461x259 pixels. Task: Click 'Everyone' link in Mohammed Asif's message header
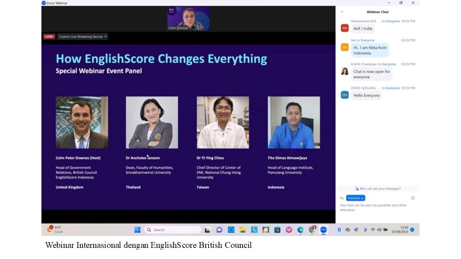[x=393, y=21]
